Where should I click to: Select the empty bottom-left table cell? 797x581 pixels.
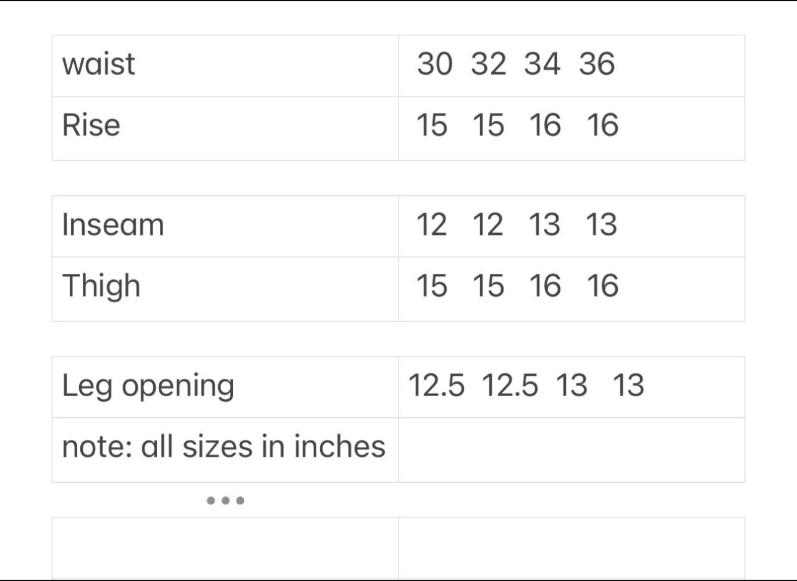(x=226, y=547)
